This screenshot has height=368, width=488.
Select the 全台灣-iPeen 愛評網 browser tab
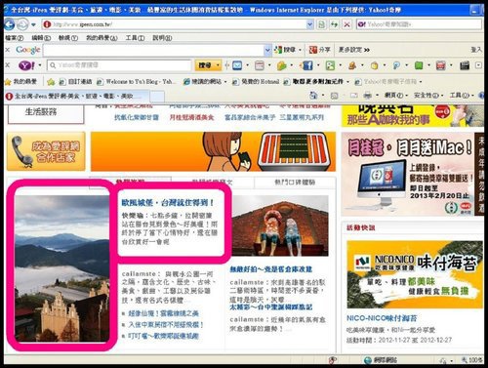click(77, 96)
